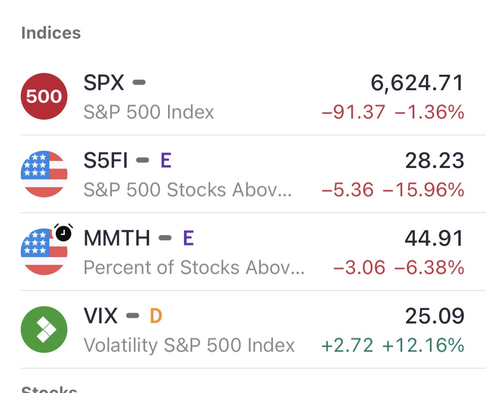Tap the purple E badge next to MMTH

click(188, 238)
